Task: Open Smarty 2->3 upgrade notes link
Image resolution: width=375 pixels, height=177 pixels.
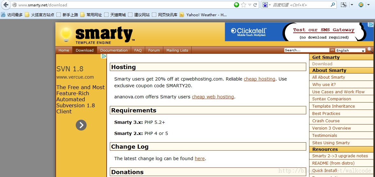Action: [x=340, y=156]
